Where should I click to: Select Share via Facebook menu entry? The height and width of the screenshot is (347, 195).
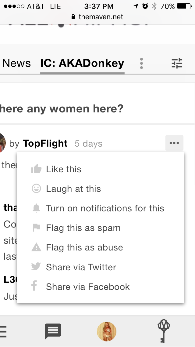(x=101, y=287)
